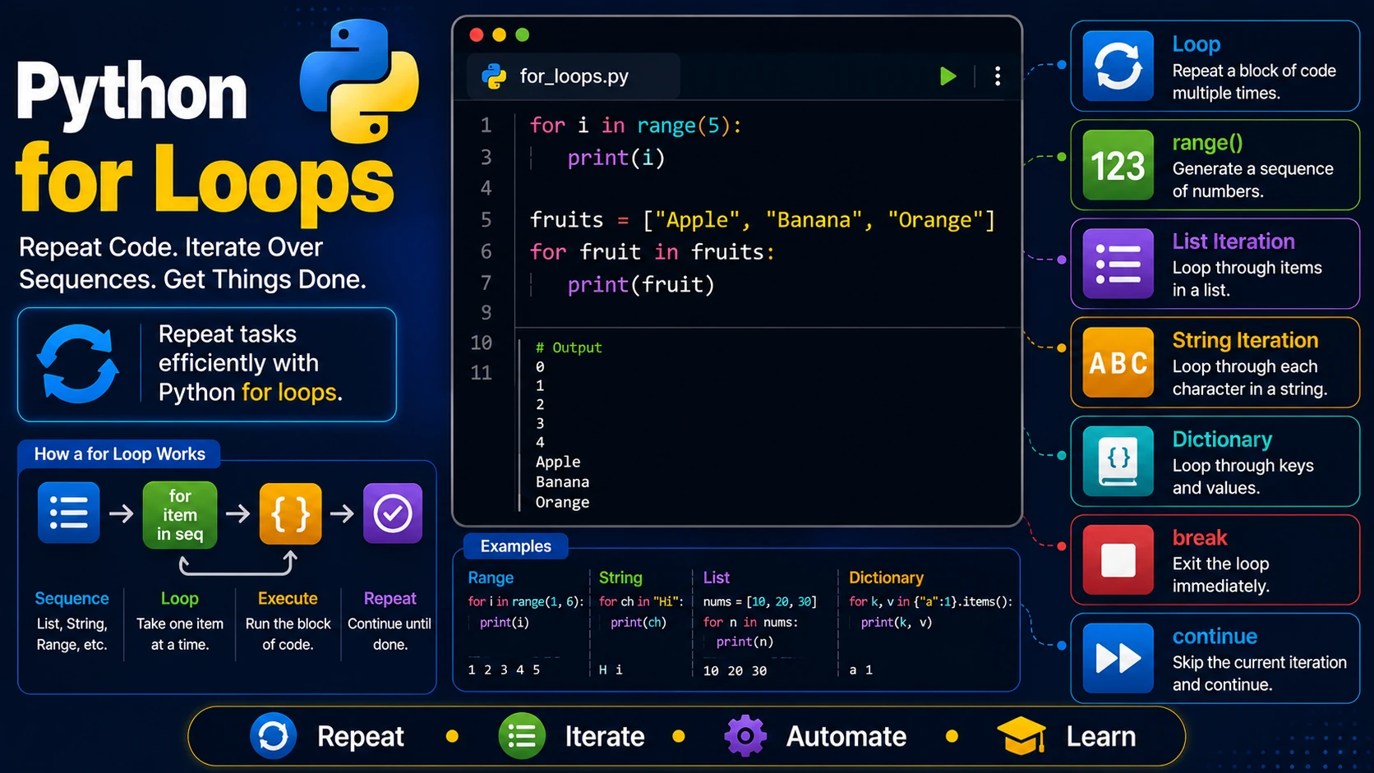Click the Loop circular arrows icon
1374x773 pixels.
[1118, 66]
